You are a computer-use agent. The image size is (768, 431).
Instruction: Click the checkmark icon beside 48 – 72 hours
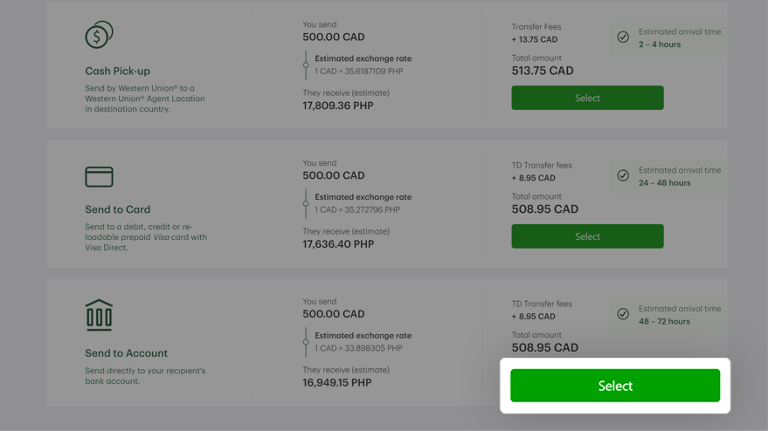click(x=623, y=314)
